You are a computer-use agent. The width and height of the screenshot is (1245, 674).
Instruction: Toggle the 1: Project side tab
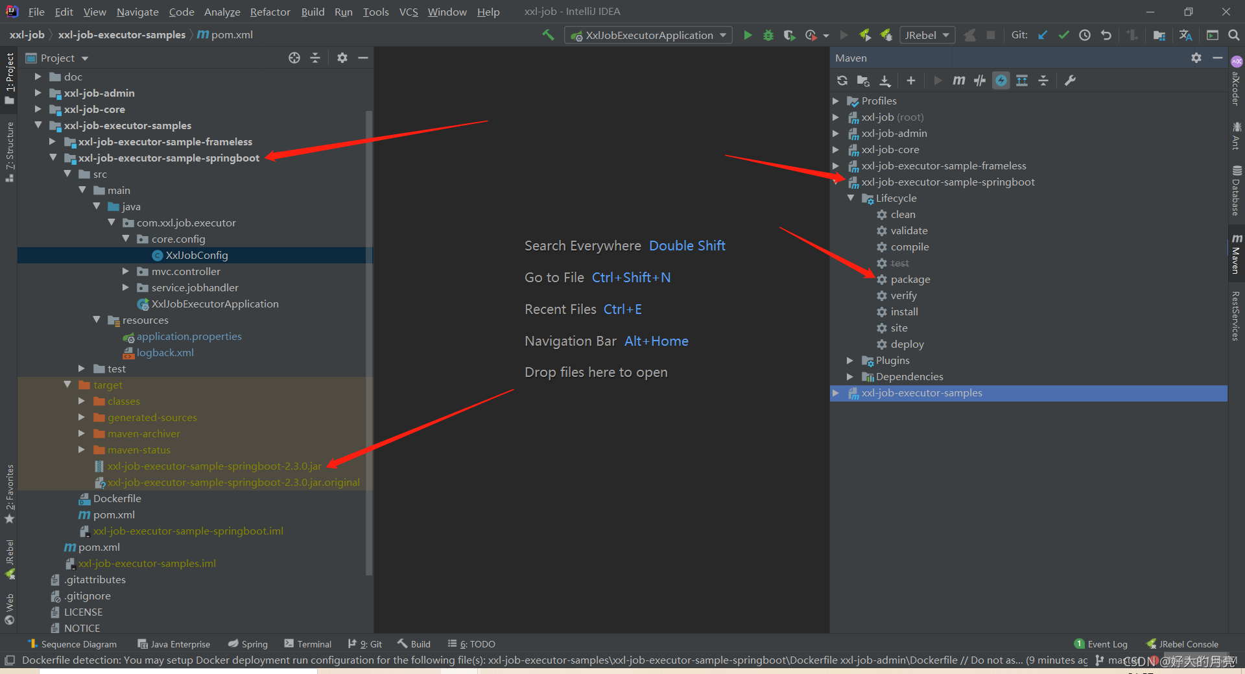click(x=9, y=78)
